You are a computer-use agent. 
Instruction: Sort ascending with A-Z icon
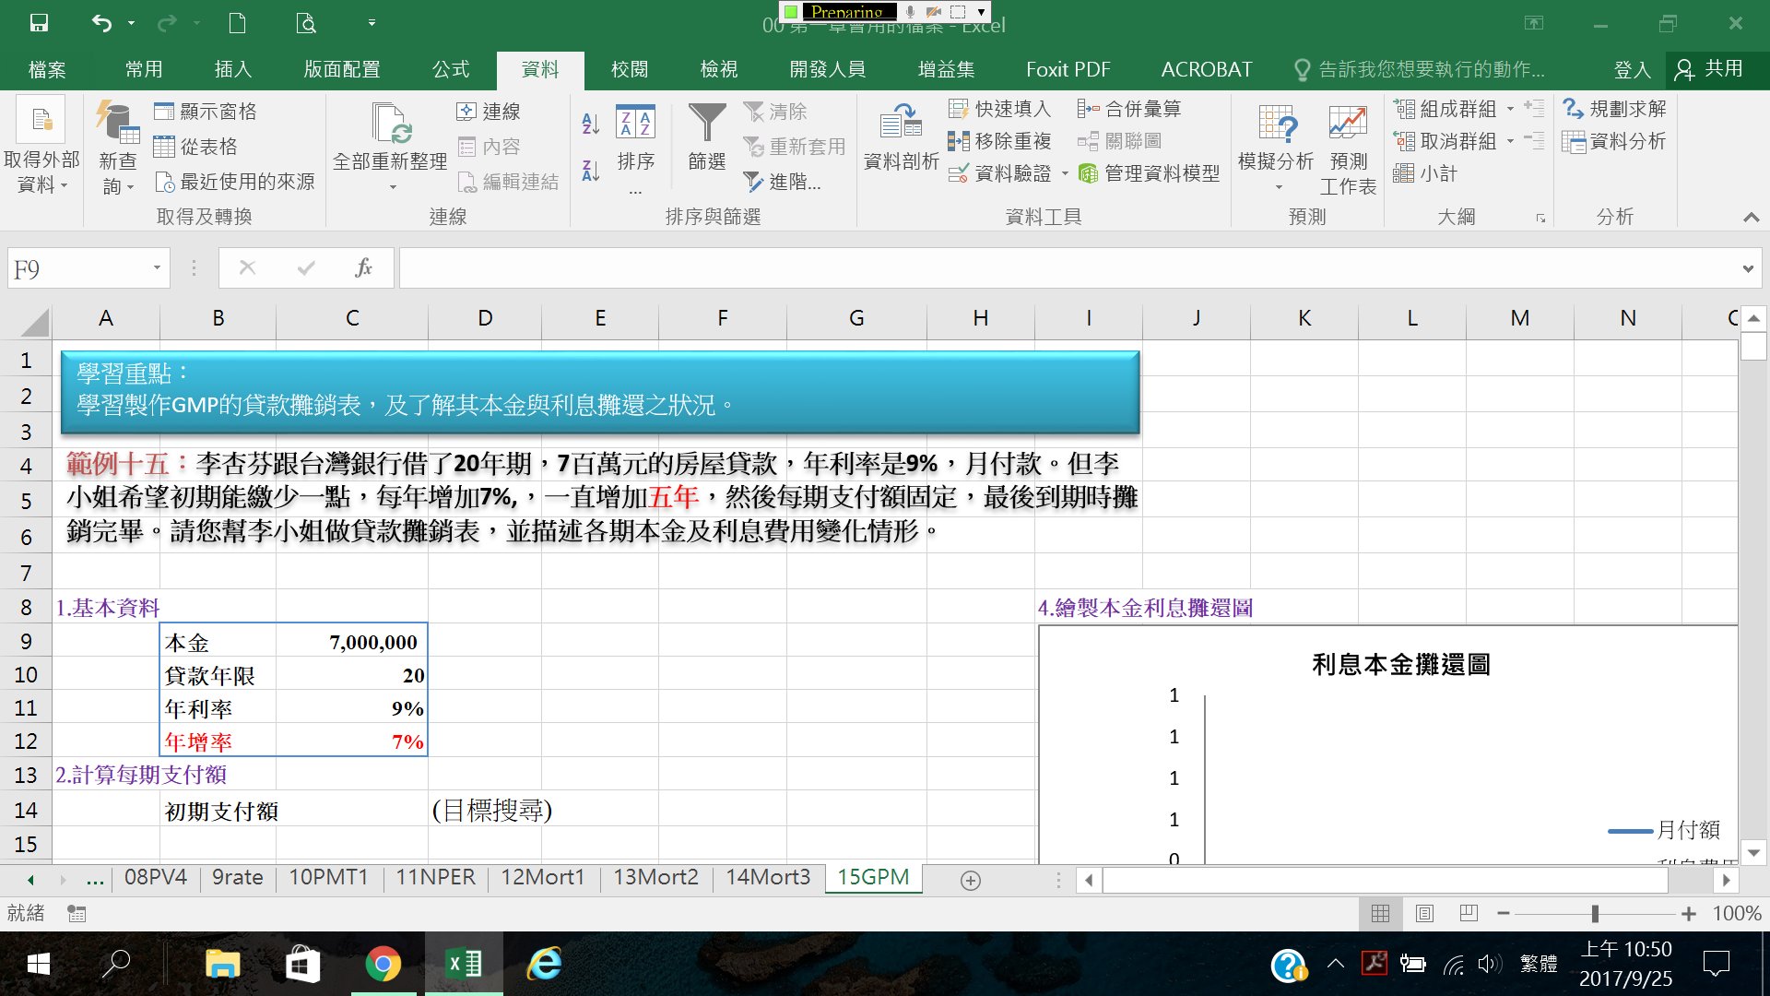coord(591,123)
